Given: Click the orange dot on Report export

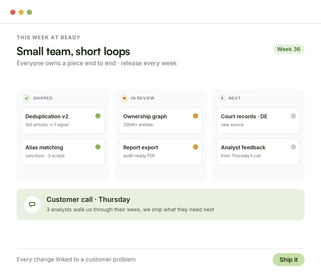Looking at the screenshot, I should pos(196,147).
